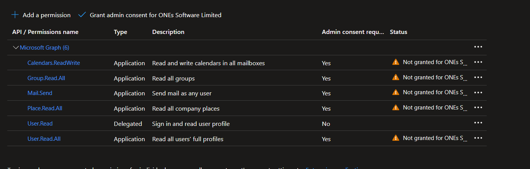Viewport: 530px width, 169px height.
Task: Open the ellipsis menu for the Place.Read.All row
Action: 478,108
